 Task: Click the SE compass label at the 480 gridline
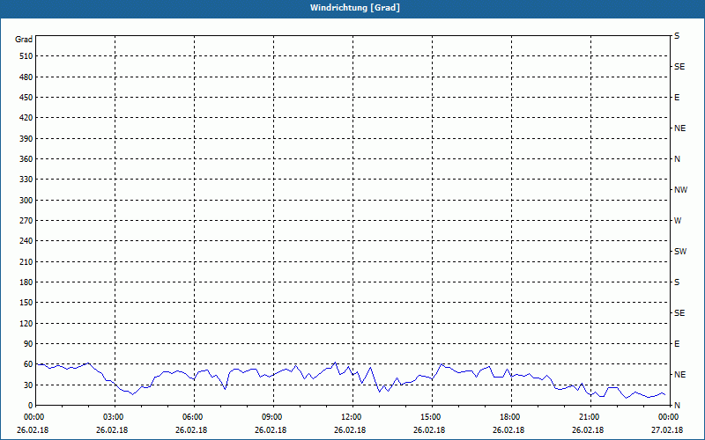pos(679,67)
